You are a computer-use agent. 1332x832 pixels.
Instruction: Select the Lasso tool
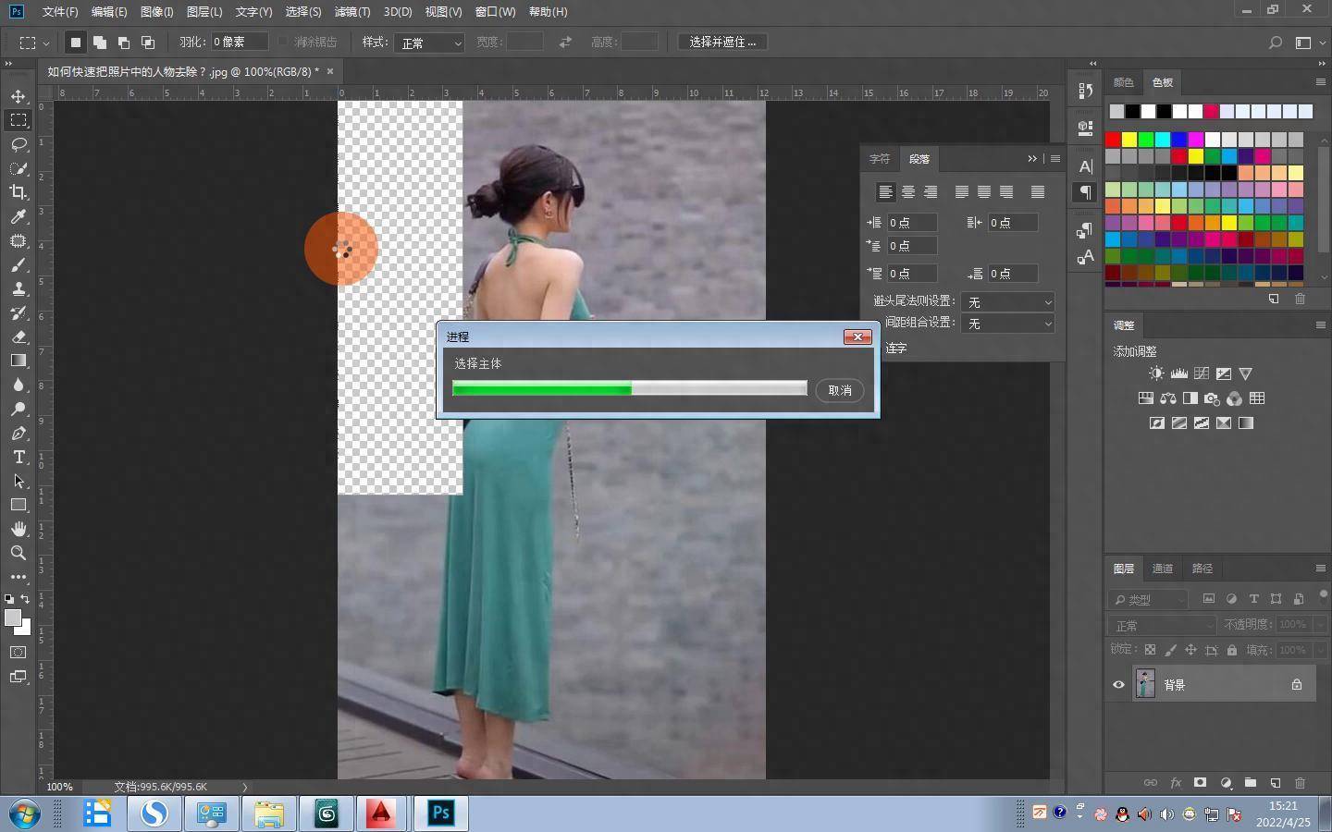point(18,144)
